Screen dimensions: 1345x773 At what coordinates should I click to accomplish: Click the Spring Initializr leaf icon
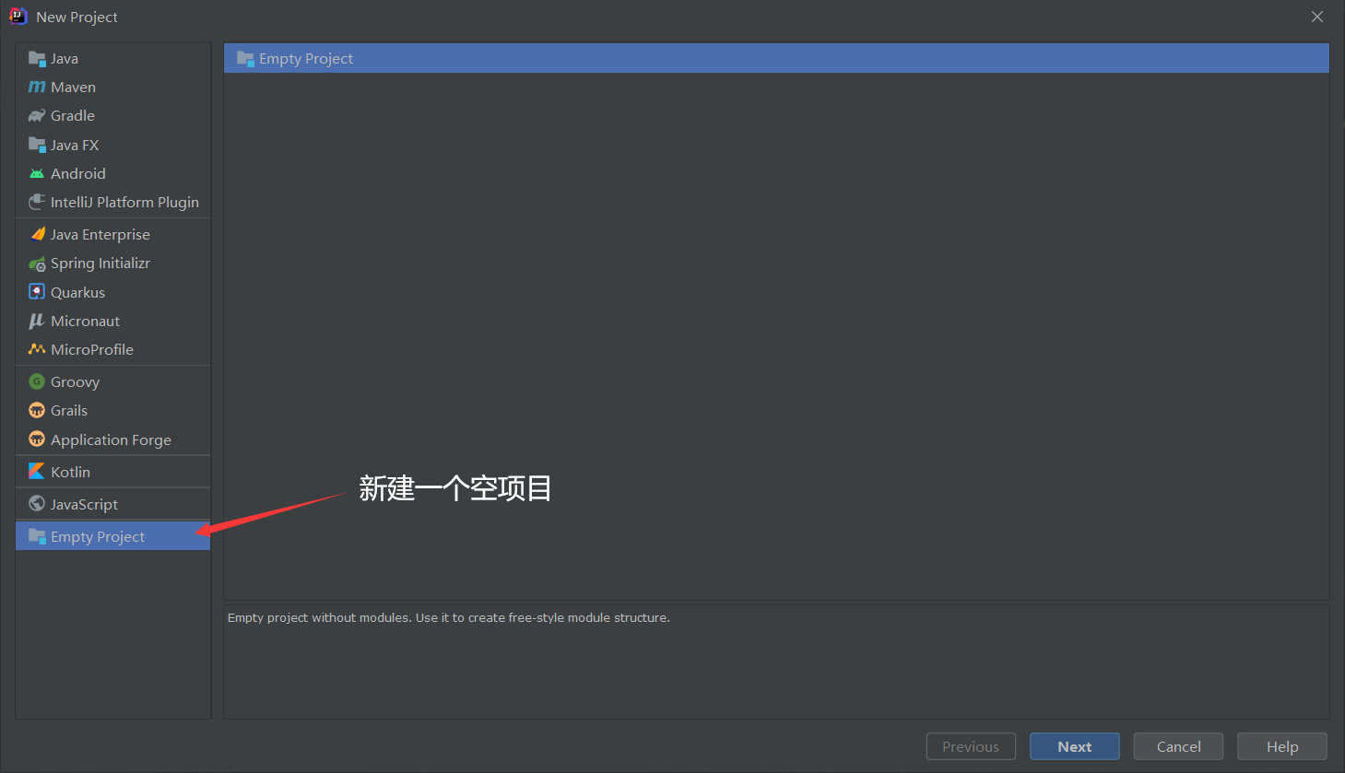[37, 264]
